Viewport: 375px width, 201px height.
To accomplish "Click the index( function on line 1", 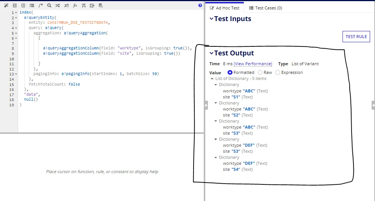I will 26,12.
